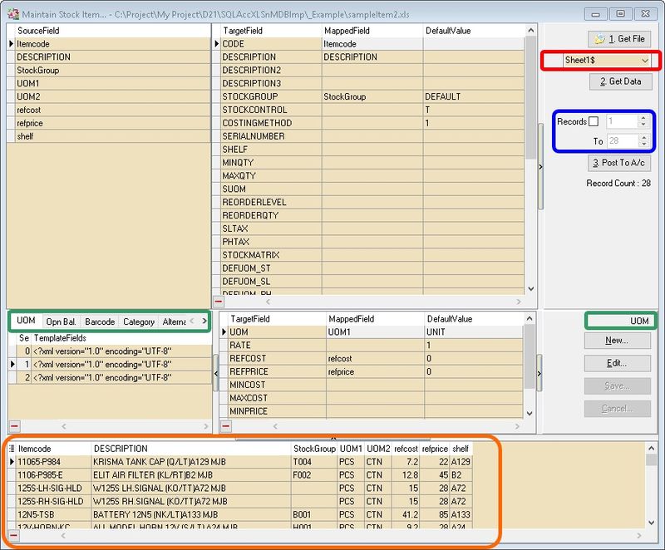Click red minus icon under UOM mapping grid

(224, 425)
